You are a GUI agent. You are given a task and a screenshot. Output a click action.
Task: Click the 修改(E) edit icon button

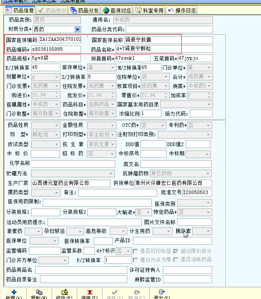pyautogui.click(x=64, y=294)
